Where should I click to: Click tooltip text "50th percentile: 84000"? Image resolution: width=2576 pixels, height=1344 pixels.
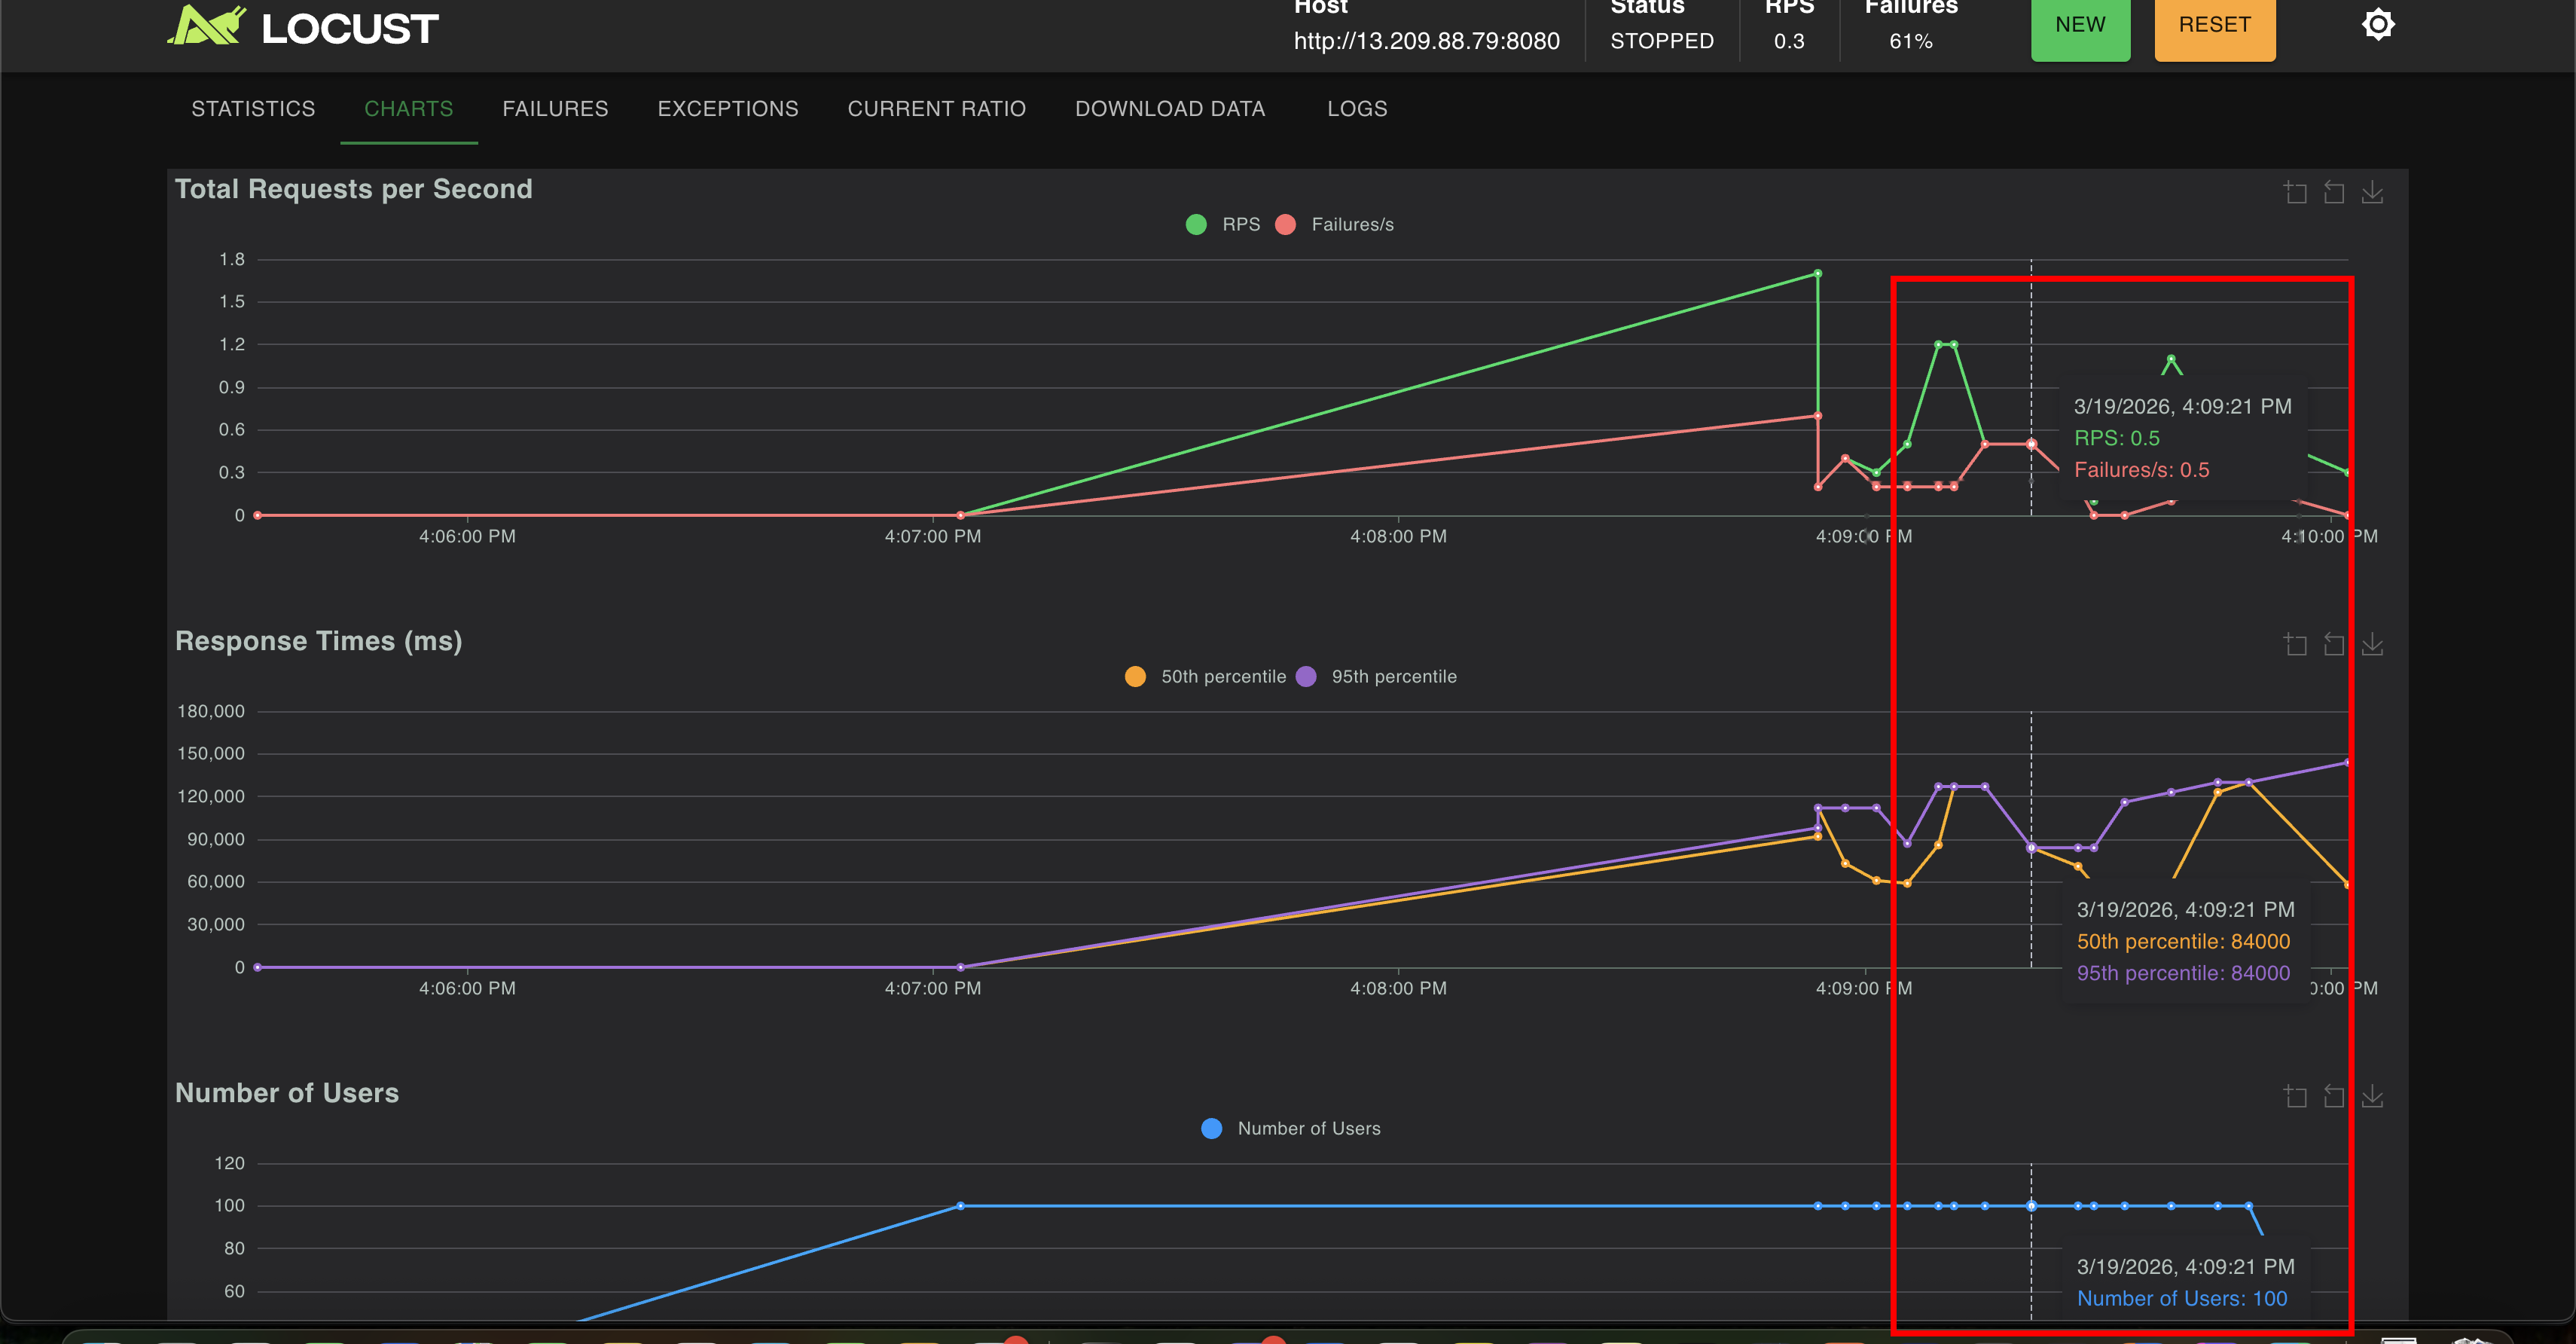pyautogui.click(x=2183, y=941)
